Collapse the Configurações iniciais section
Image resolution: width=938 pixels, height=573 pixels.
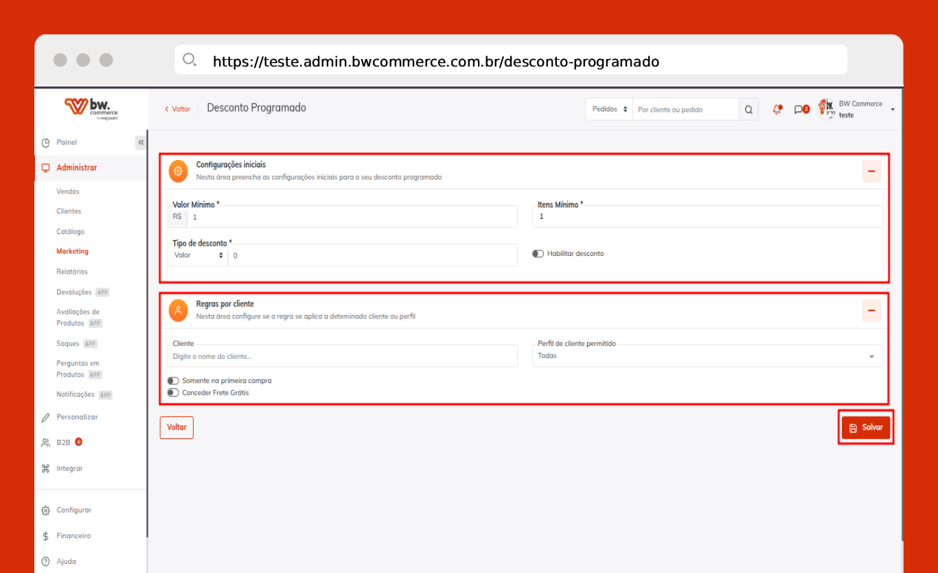click(871, 171)
